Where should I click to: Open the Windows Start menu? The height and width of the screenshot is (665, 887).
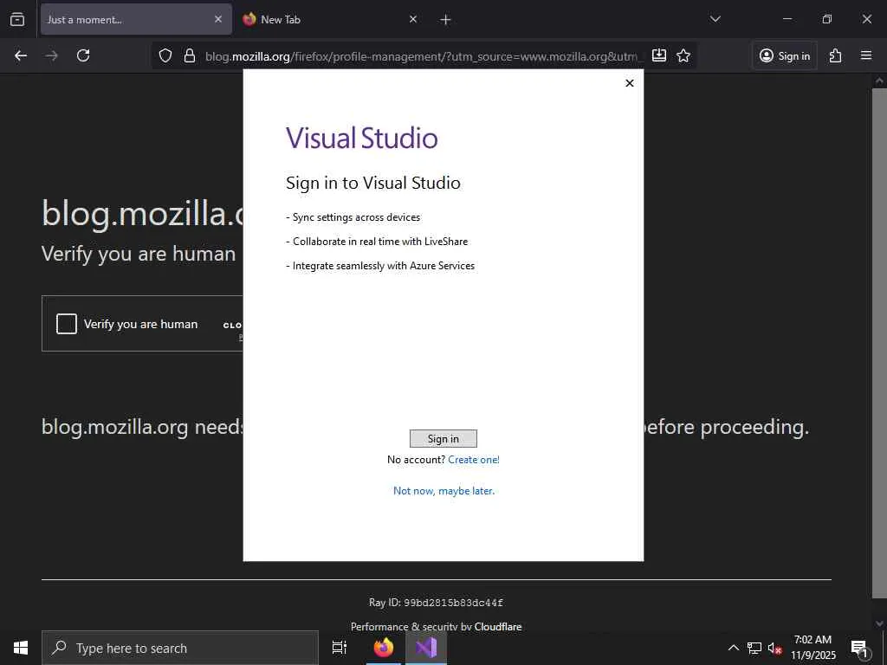[21, 648]
